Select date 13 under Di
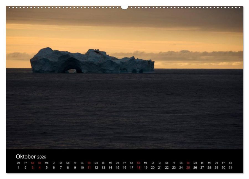The image size is (249, 179). (x=103, y=168)
